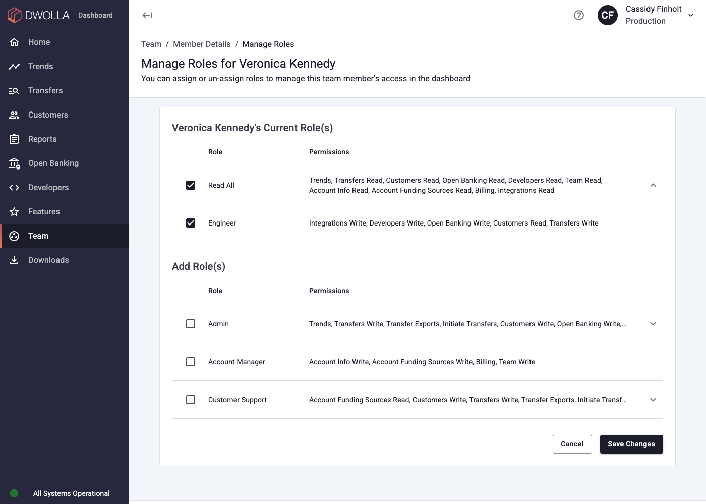The height and width of the screenshot is (504, 706).
Task: Click the Engineer role name
Action: pos(222,223)
